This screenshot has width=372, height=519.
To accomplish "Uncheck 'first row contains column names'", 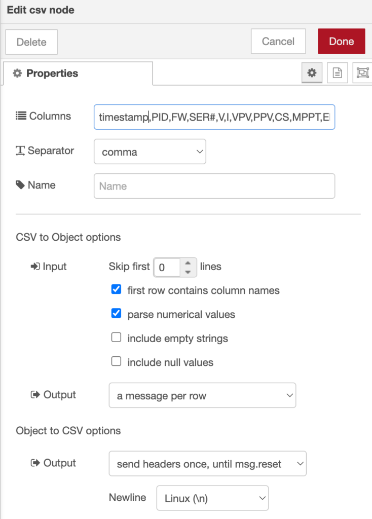I will tap(116, 290).
